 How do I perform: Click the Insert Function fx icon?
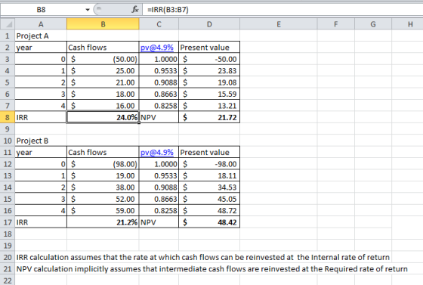(x=135, y=10)
